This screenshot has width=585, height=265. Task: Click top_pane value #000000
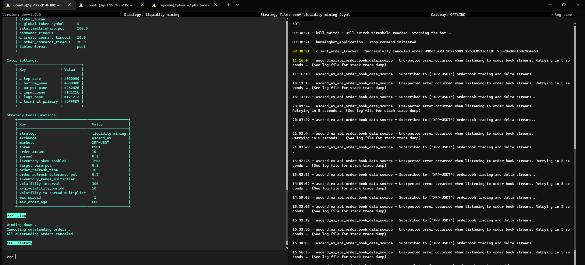click(72, 79)
